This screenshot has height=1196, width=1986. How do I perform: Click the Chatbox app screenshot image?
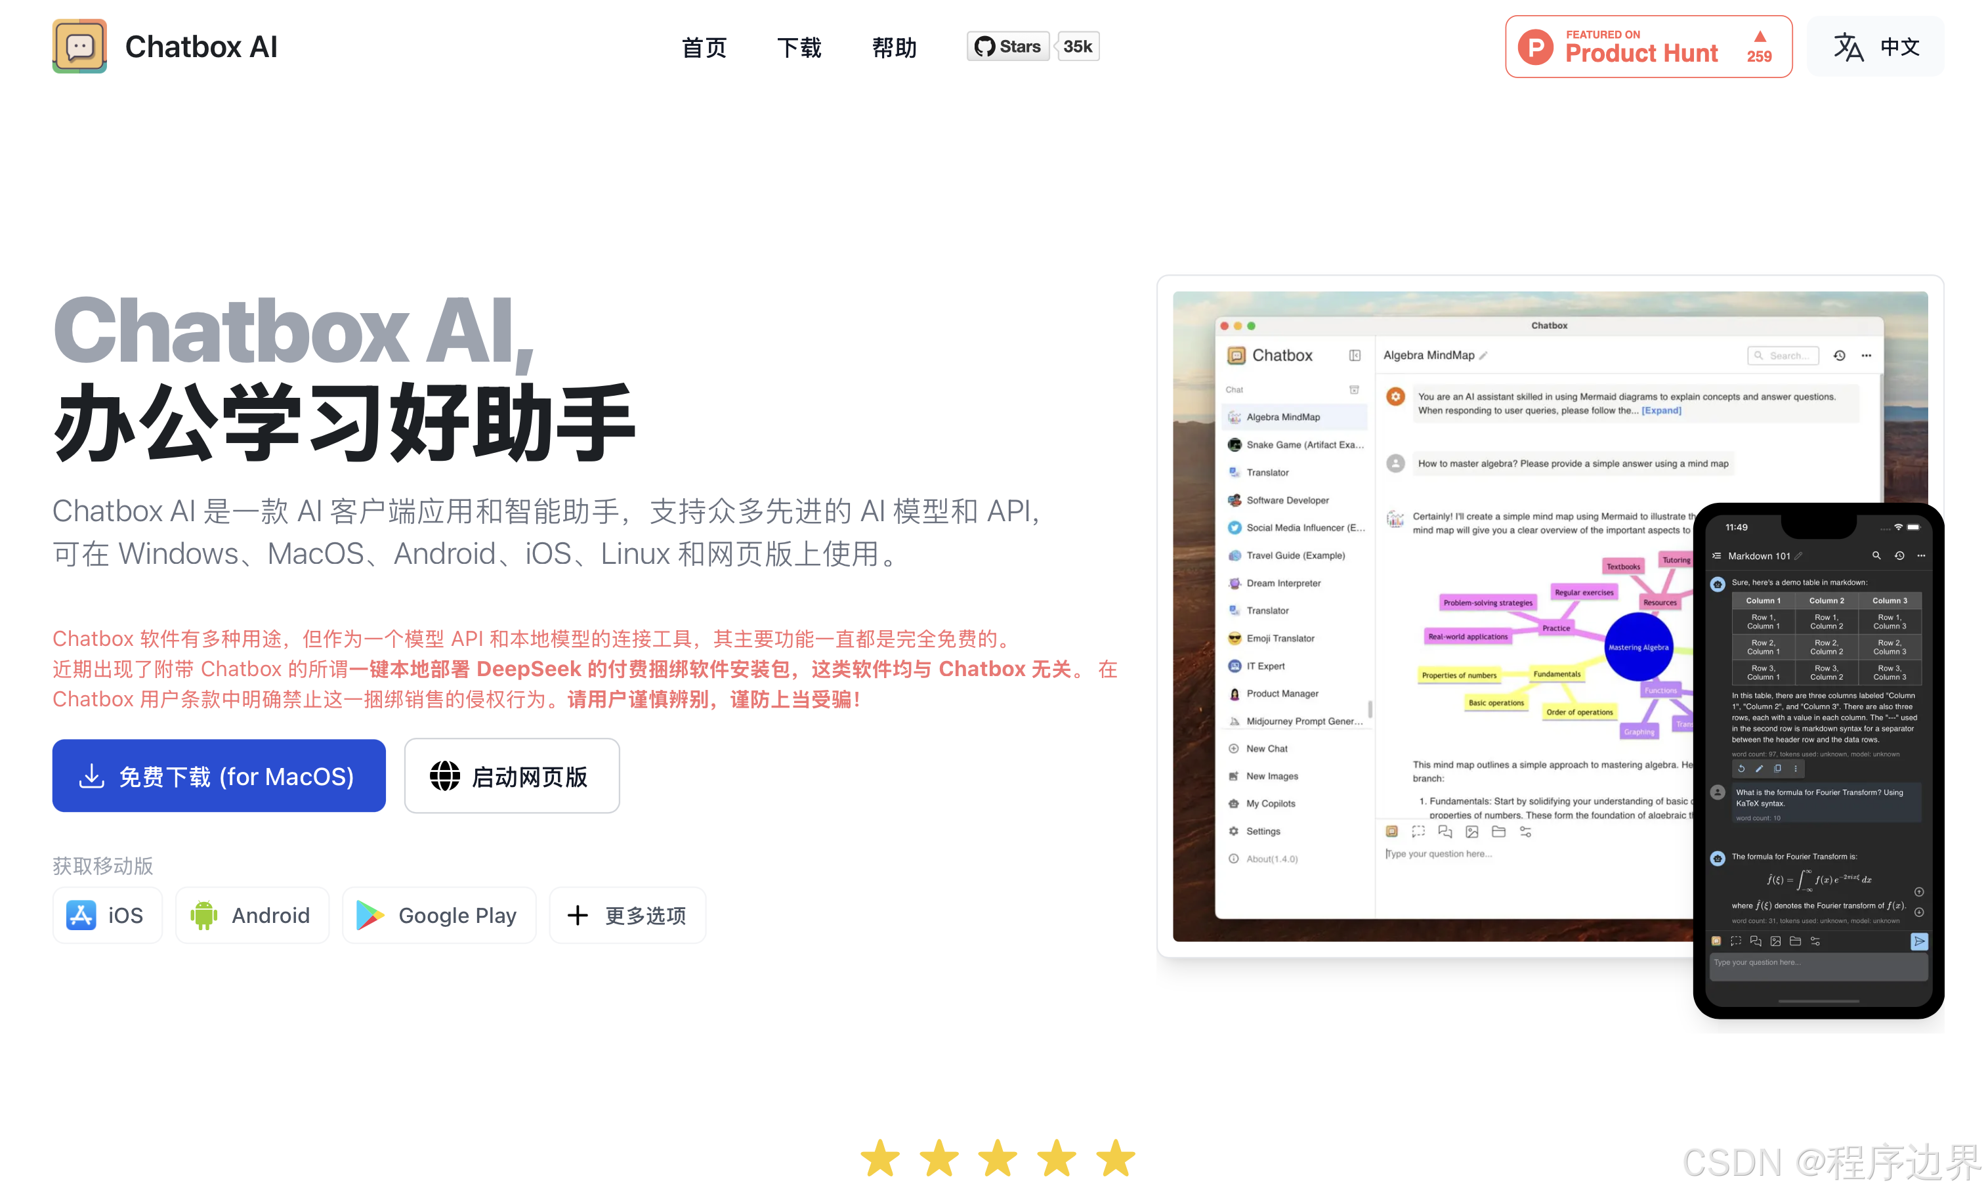(1550, 616)
